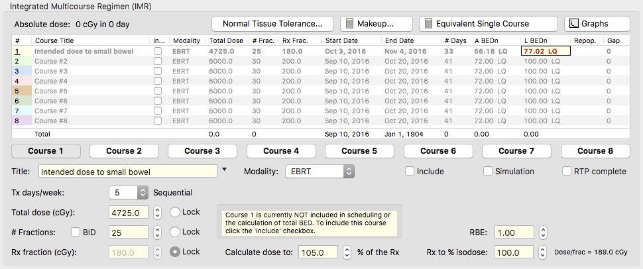The image size is (643, 269).
Task: Open Tx days/week dropdown
Action: pos(129,193)
